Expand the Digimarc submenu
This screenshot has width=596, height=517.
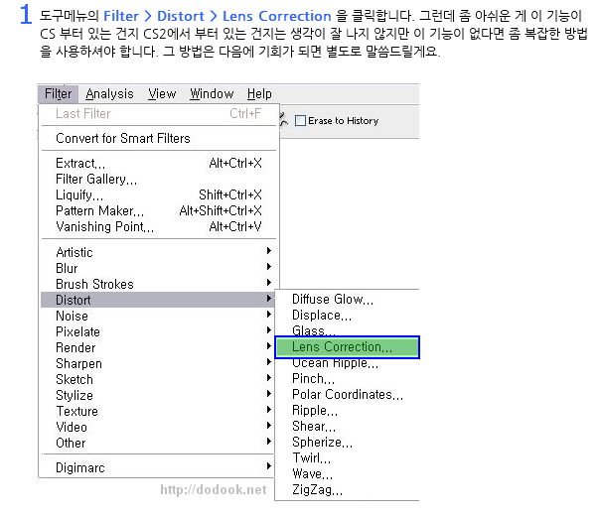click(158, 467)
